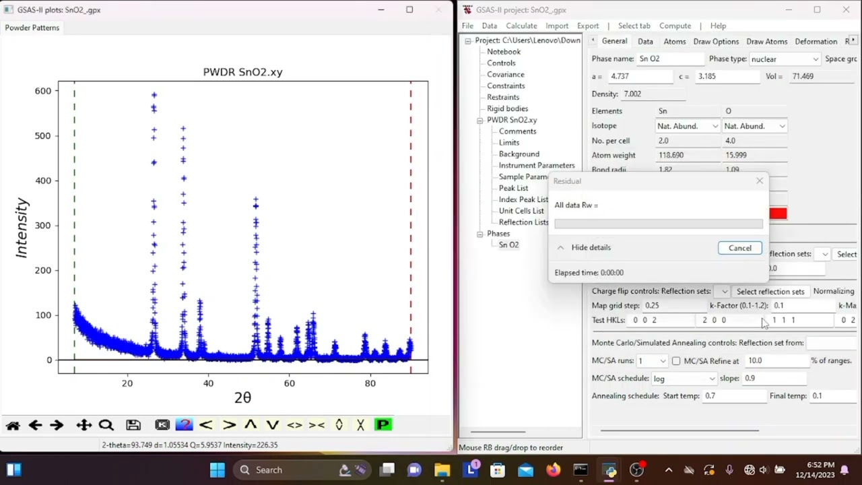Switch to the Draw Options tab
862x485 pixels.
click(716, 41)
